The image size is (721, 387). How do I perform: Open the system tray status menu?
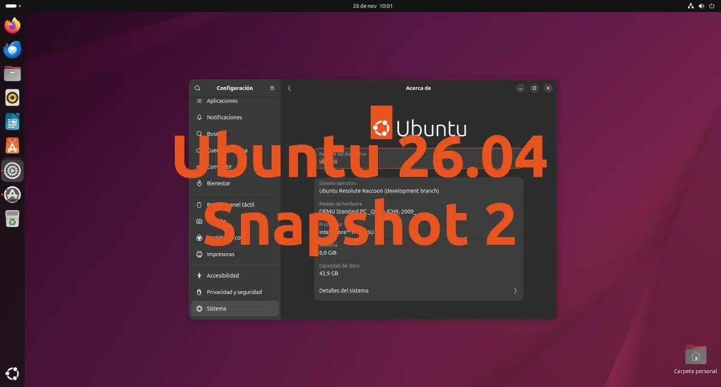[701, 5]
